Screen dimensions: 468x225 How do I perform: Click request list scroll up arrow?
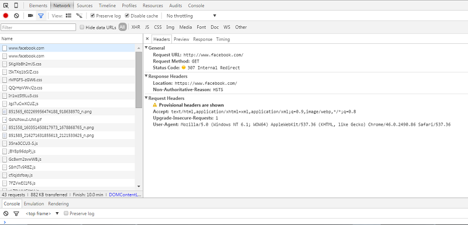pos(139,48)
